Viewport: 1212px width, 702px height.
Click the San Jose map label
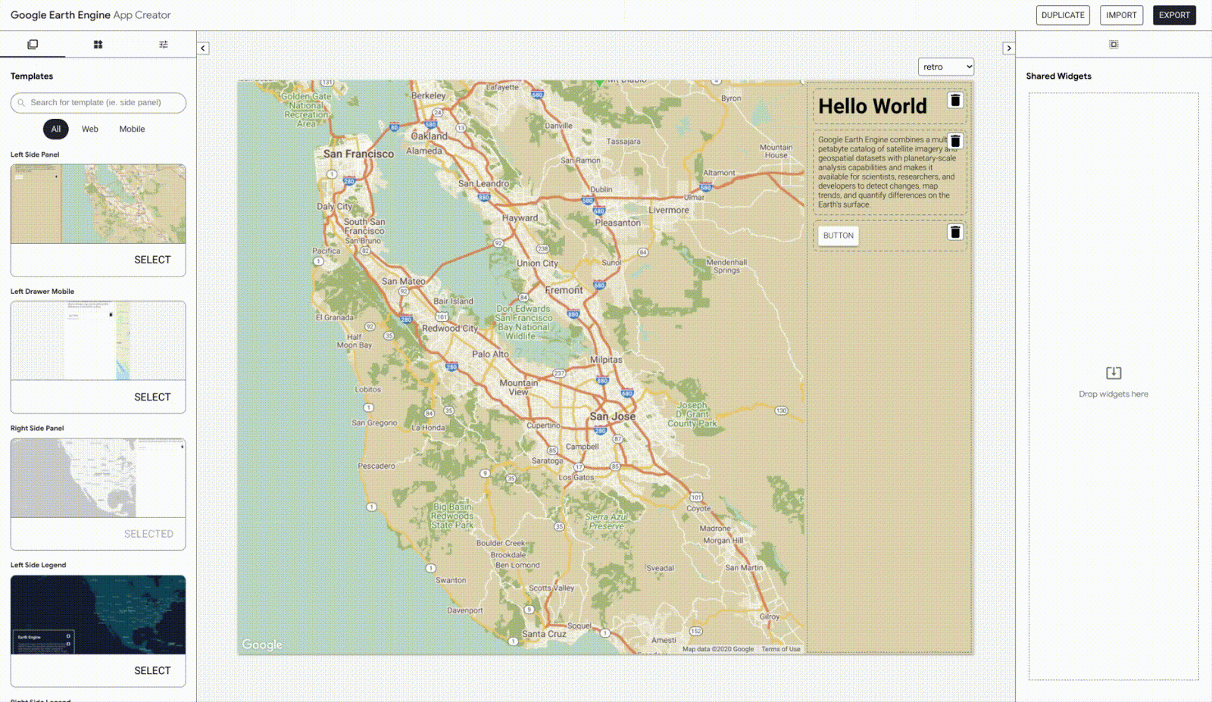click(x=613, y=417)
